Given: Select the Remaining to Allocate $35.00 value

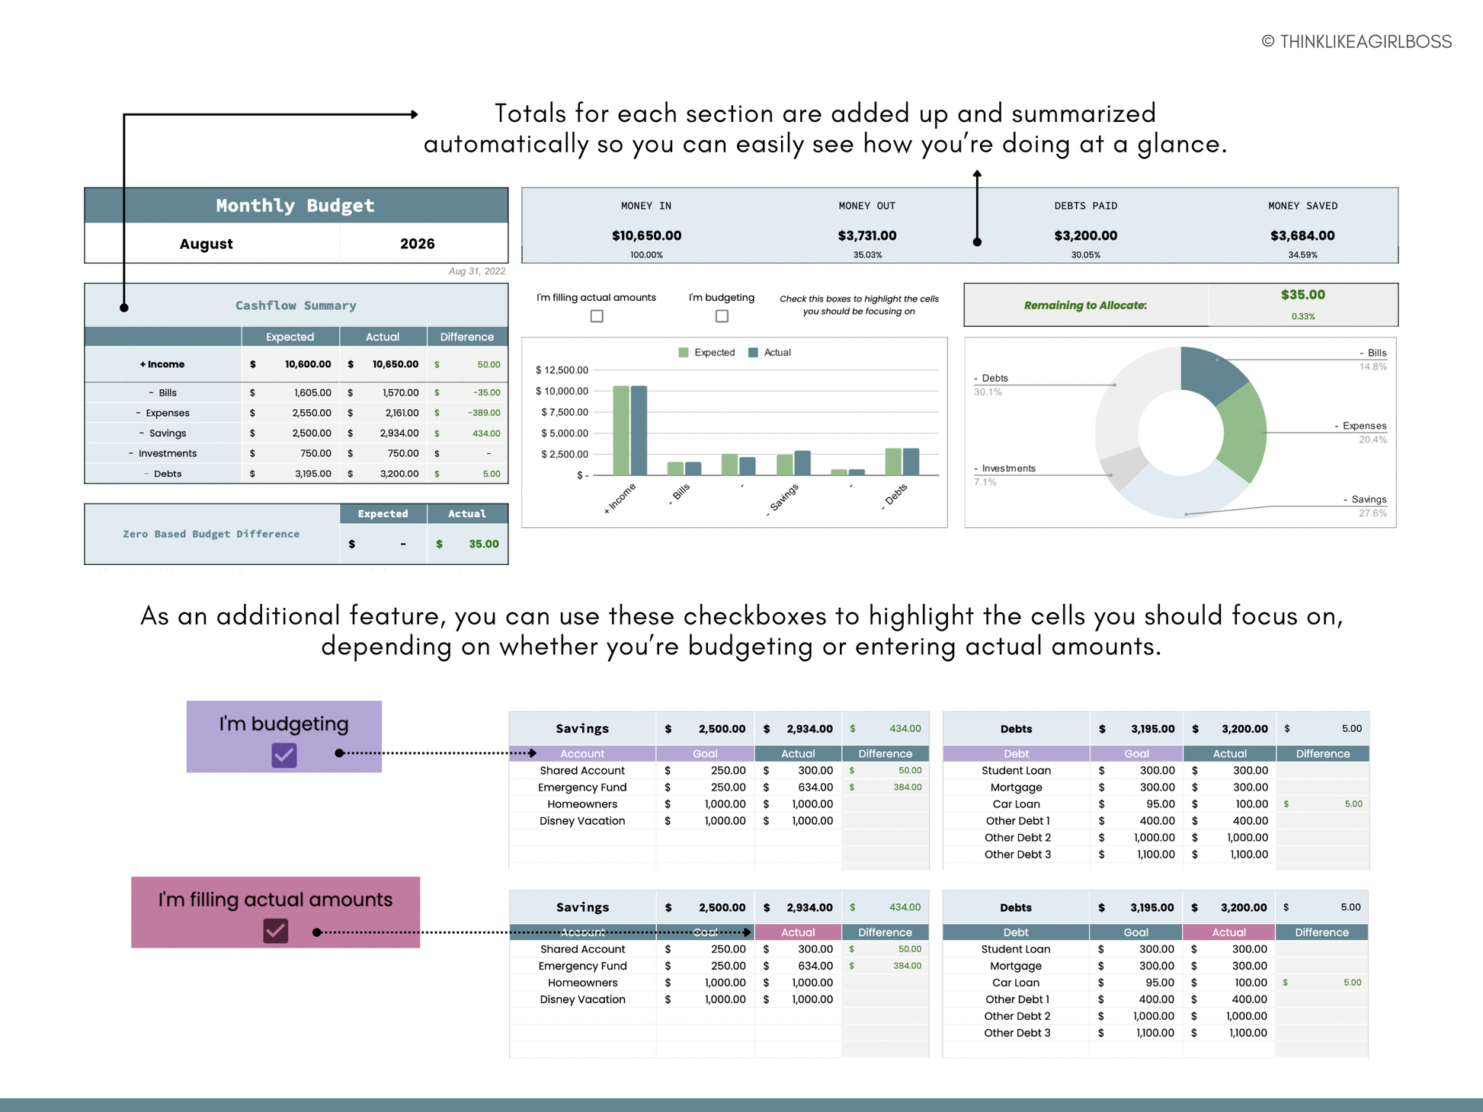Looking at the screenshot, I should [x=1302, y=295].
